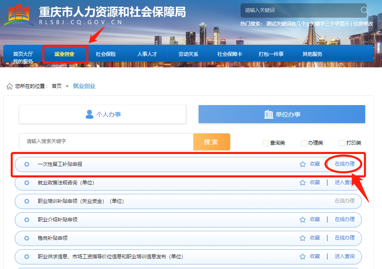382x269 pixels.
Task: Click 在线办理 for 一次性留工补贴申报
Action: pyautogui.click(x=344, y=164)
